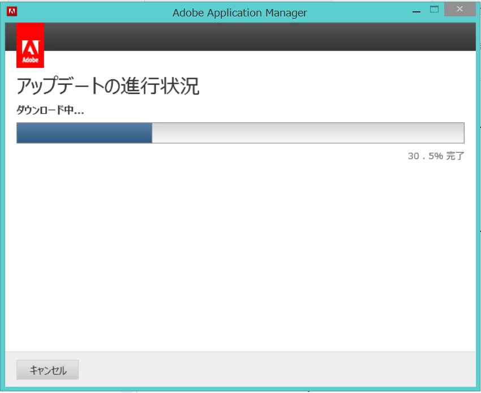Screen dimensions: 481x393
Task: Click the download progress bar
Action: (x=240, y=133)
